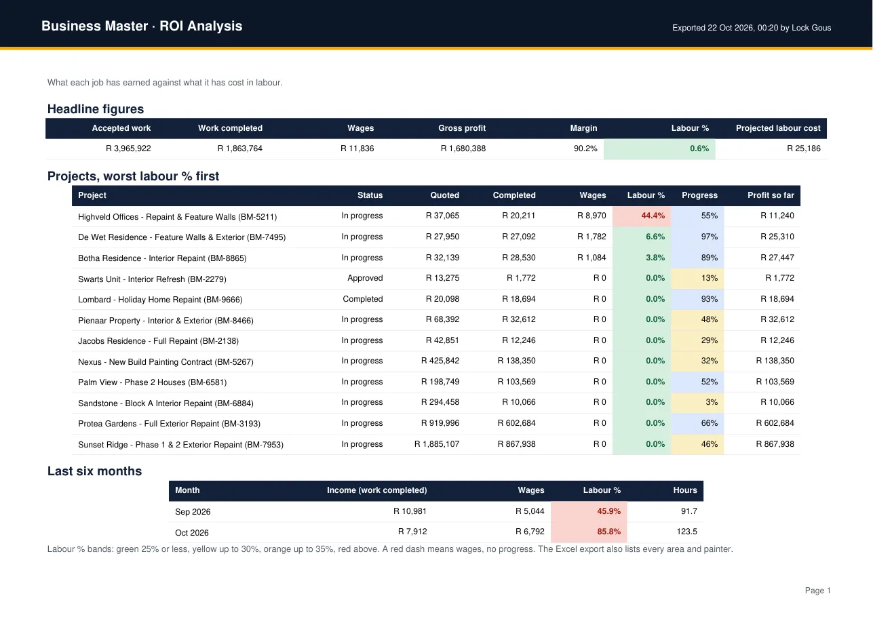The image size is (873, 617).
Task: Click the Protea Gardens 66% progress cell
Action: 697,424
